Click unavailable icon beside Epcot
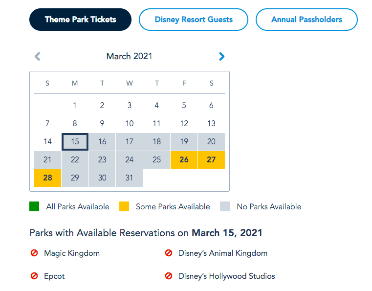This screenshot has width=372, height=291. pyautogui.click(x=34, y=276)
